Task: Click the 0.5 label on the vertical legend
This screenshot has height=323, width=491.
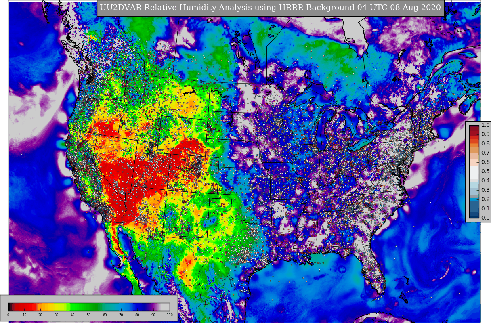Action: click(485, 172)
